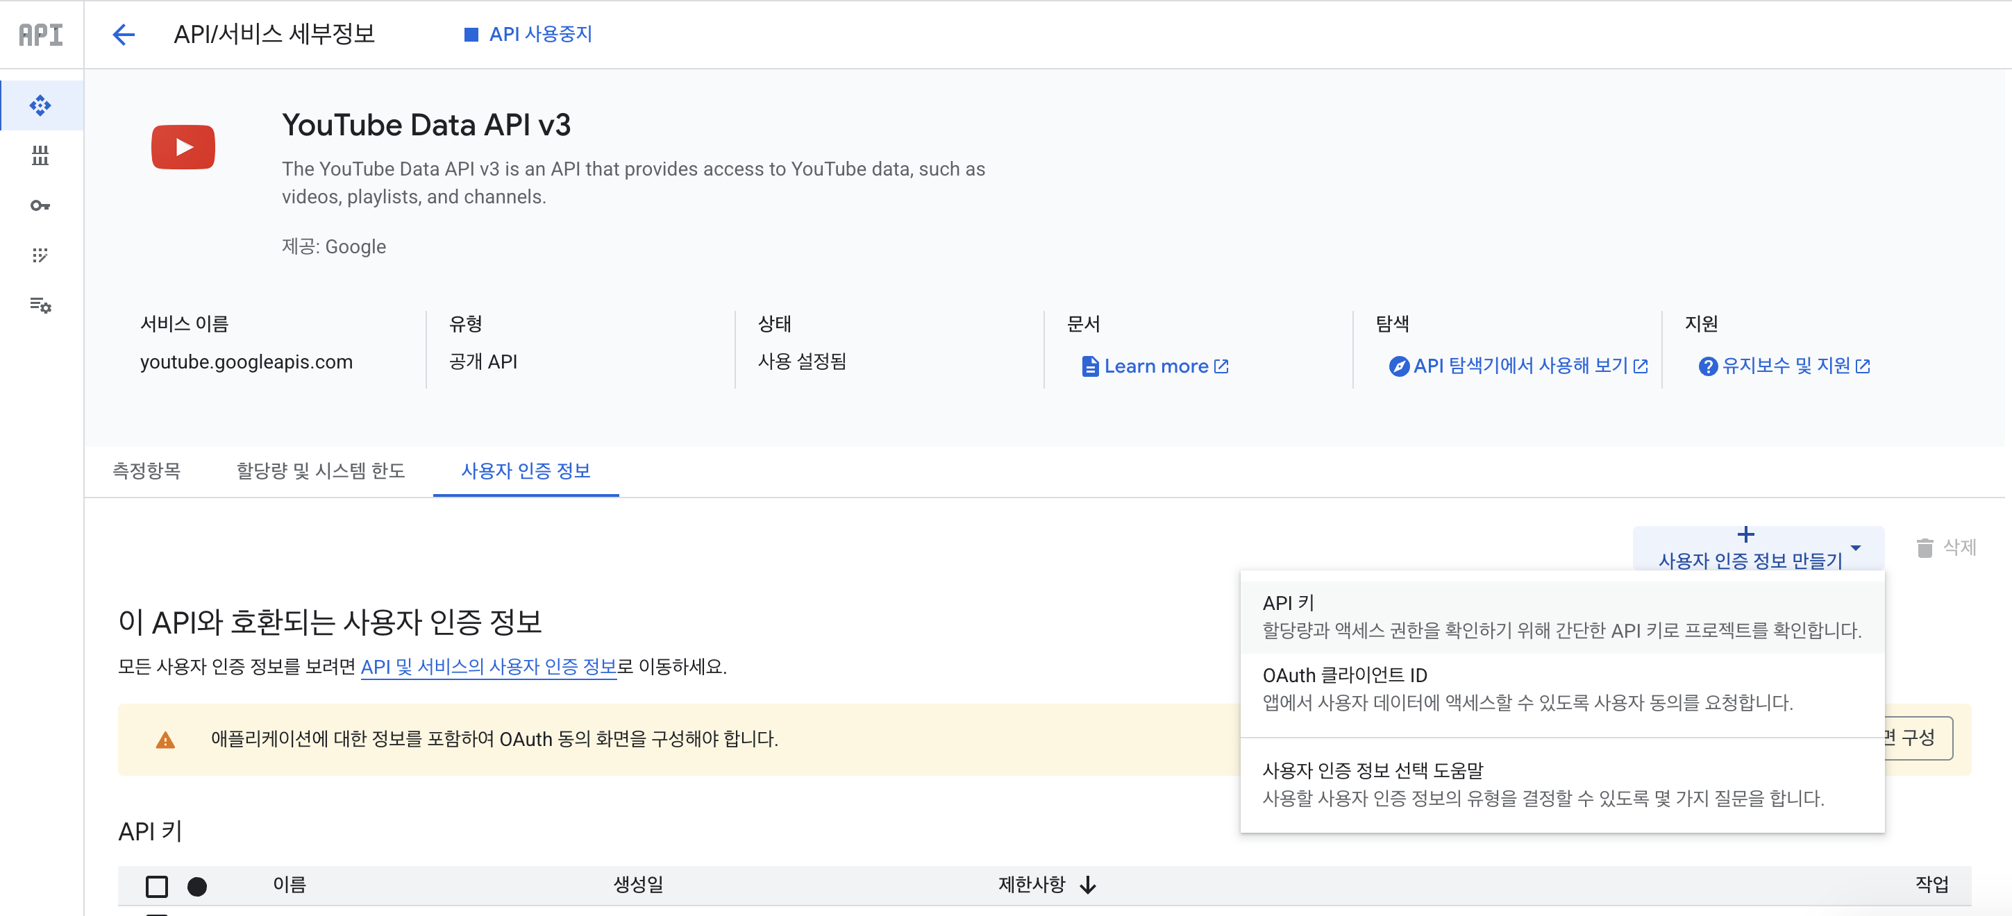The image size is (2012, 916).
Task: Click the trash can delete icon
Action: tap(1925, 548)
